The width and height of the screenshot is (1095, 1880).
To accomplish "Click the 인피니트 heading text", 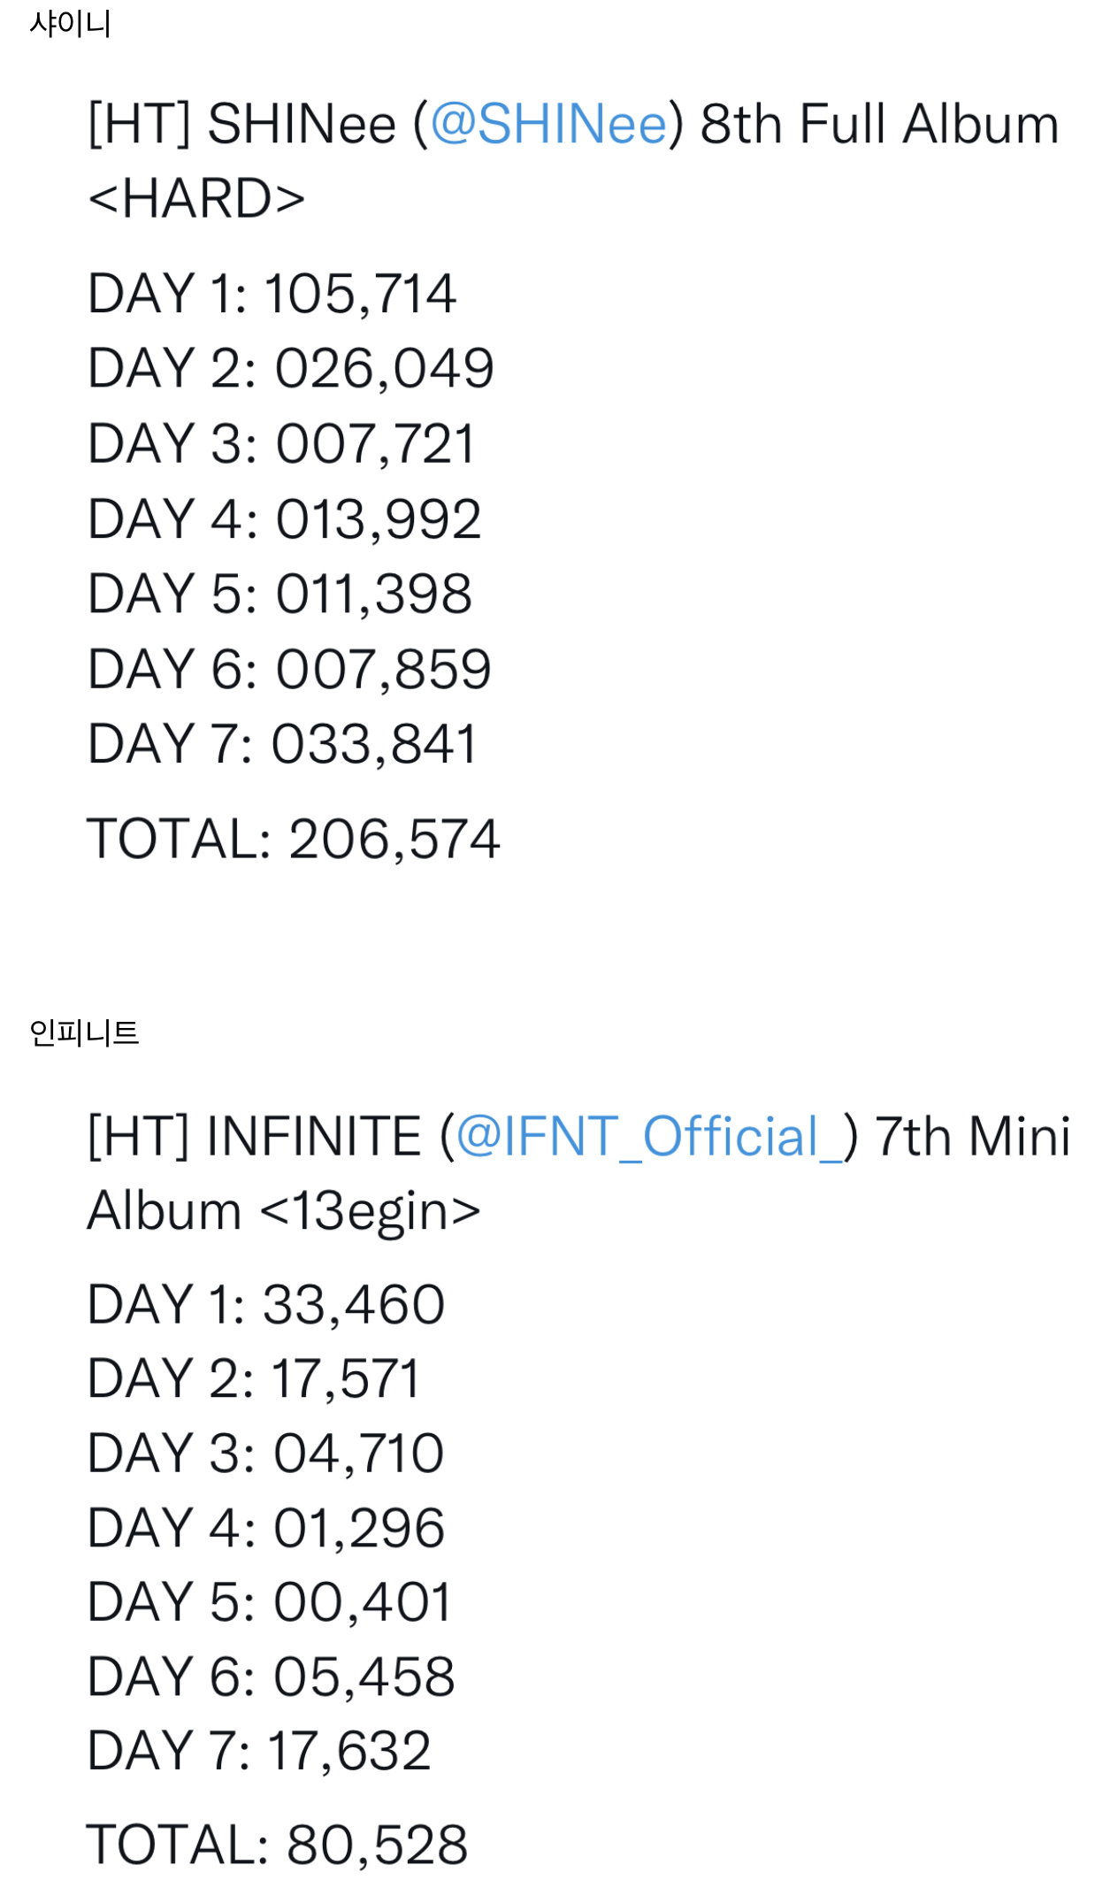I will 84,1032.
